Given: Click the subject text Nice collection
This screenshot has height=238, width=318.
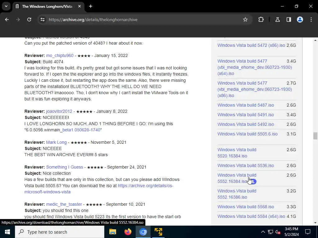Looking at the screenshot, I should (x=57, y=173).
